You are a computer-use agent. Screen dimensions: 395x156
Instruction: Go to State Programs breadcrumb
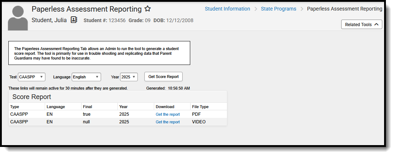[x=279, y=9]
